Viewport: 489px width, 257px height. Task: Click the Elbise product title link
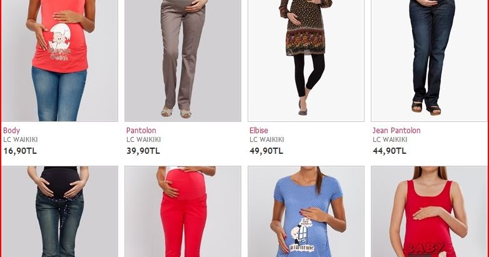pyautogui.click(x=259, y=130)
